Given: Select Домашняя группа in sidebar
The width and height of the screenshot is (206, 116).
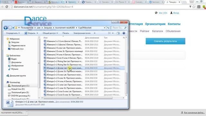Looking at the screenshot, I should pos(18,76).
